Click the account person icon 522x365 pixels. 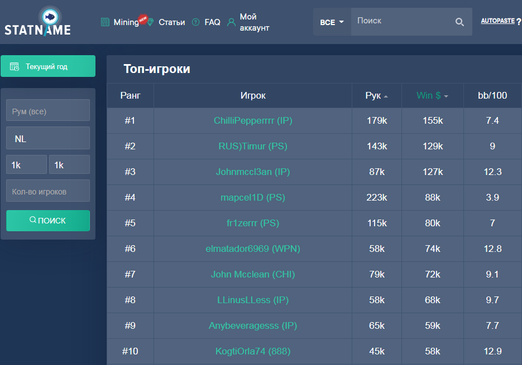231,22
